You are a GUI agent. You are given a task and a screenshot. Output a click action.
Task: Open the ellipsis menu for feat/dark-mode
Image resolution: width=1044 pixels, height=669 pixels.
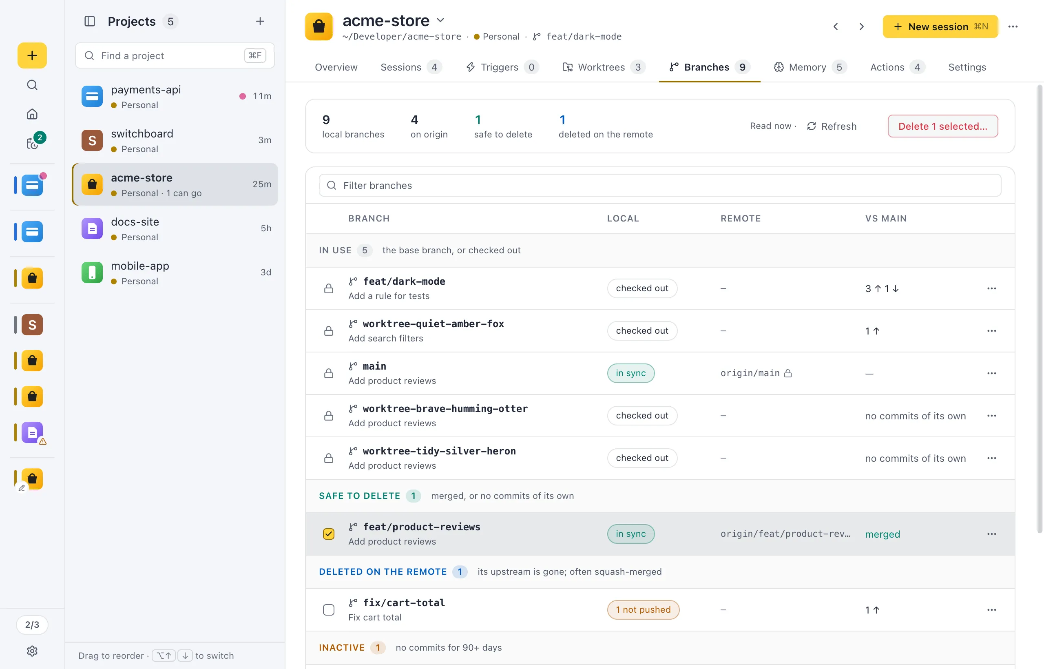pos(991,288)
